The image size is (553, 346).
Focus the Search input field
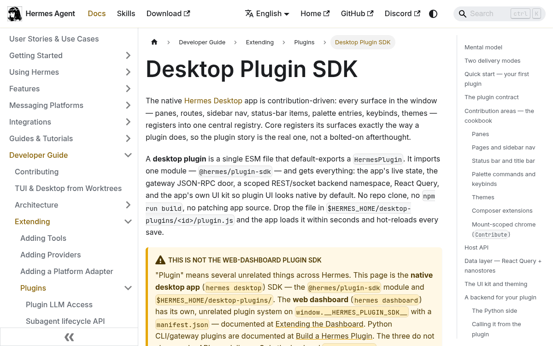[500, 14]
